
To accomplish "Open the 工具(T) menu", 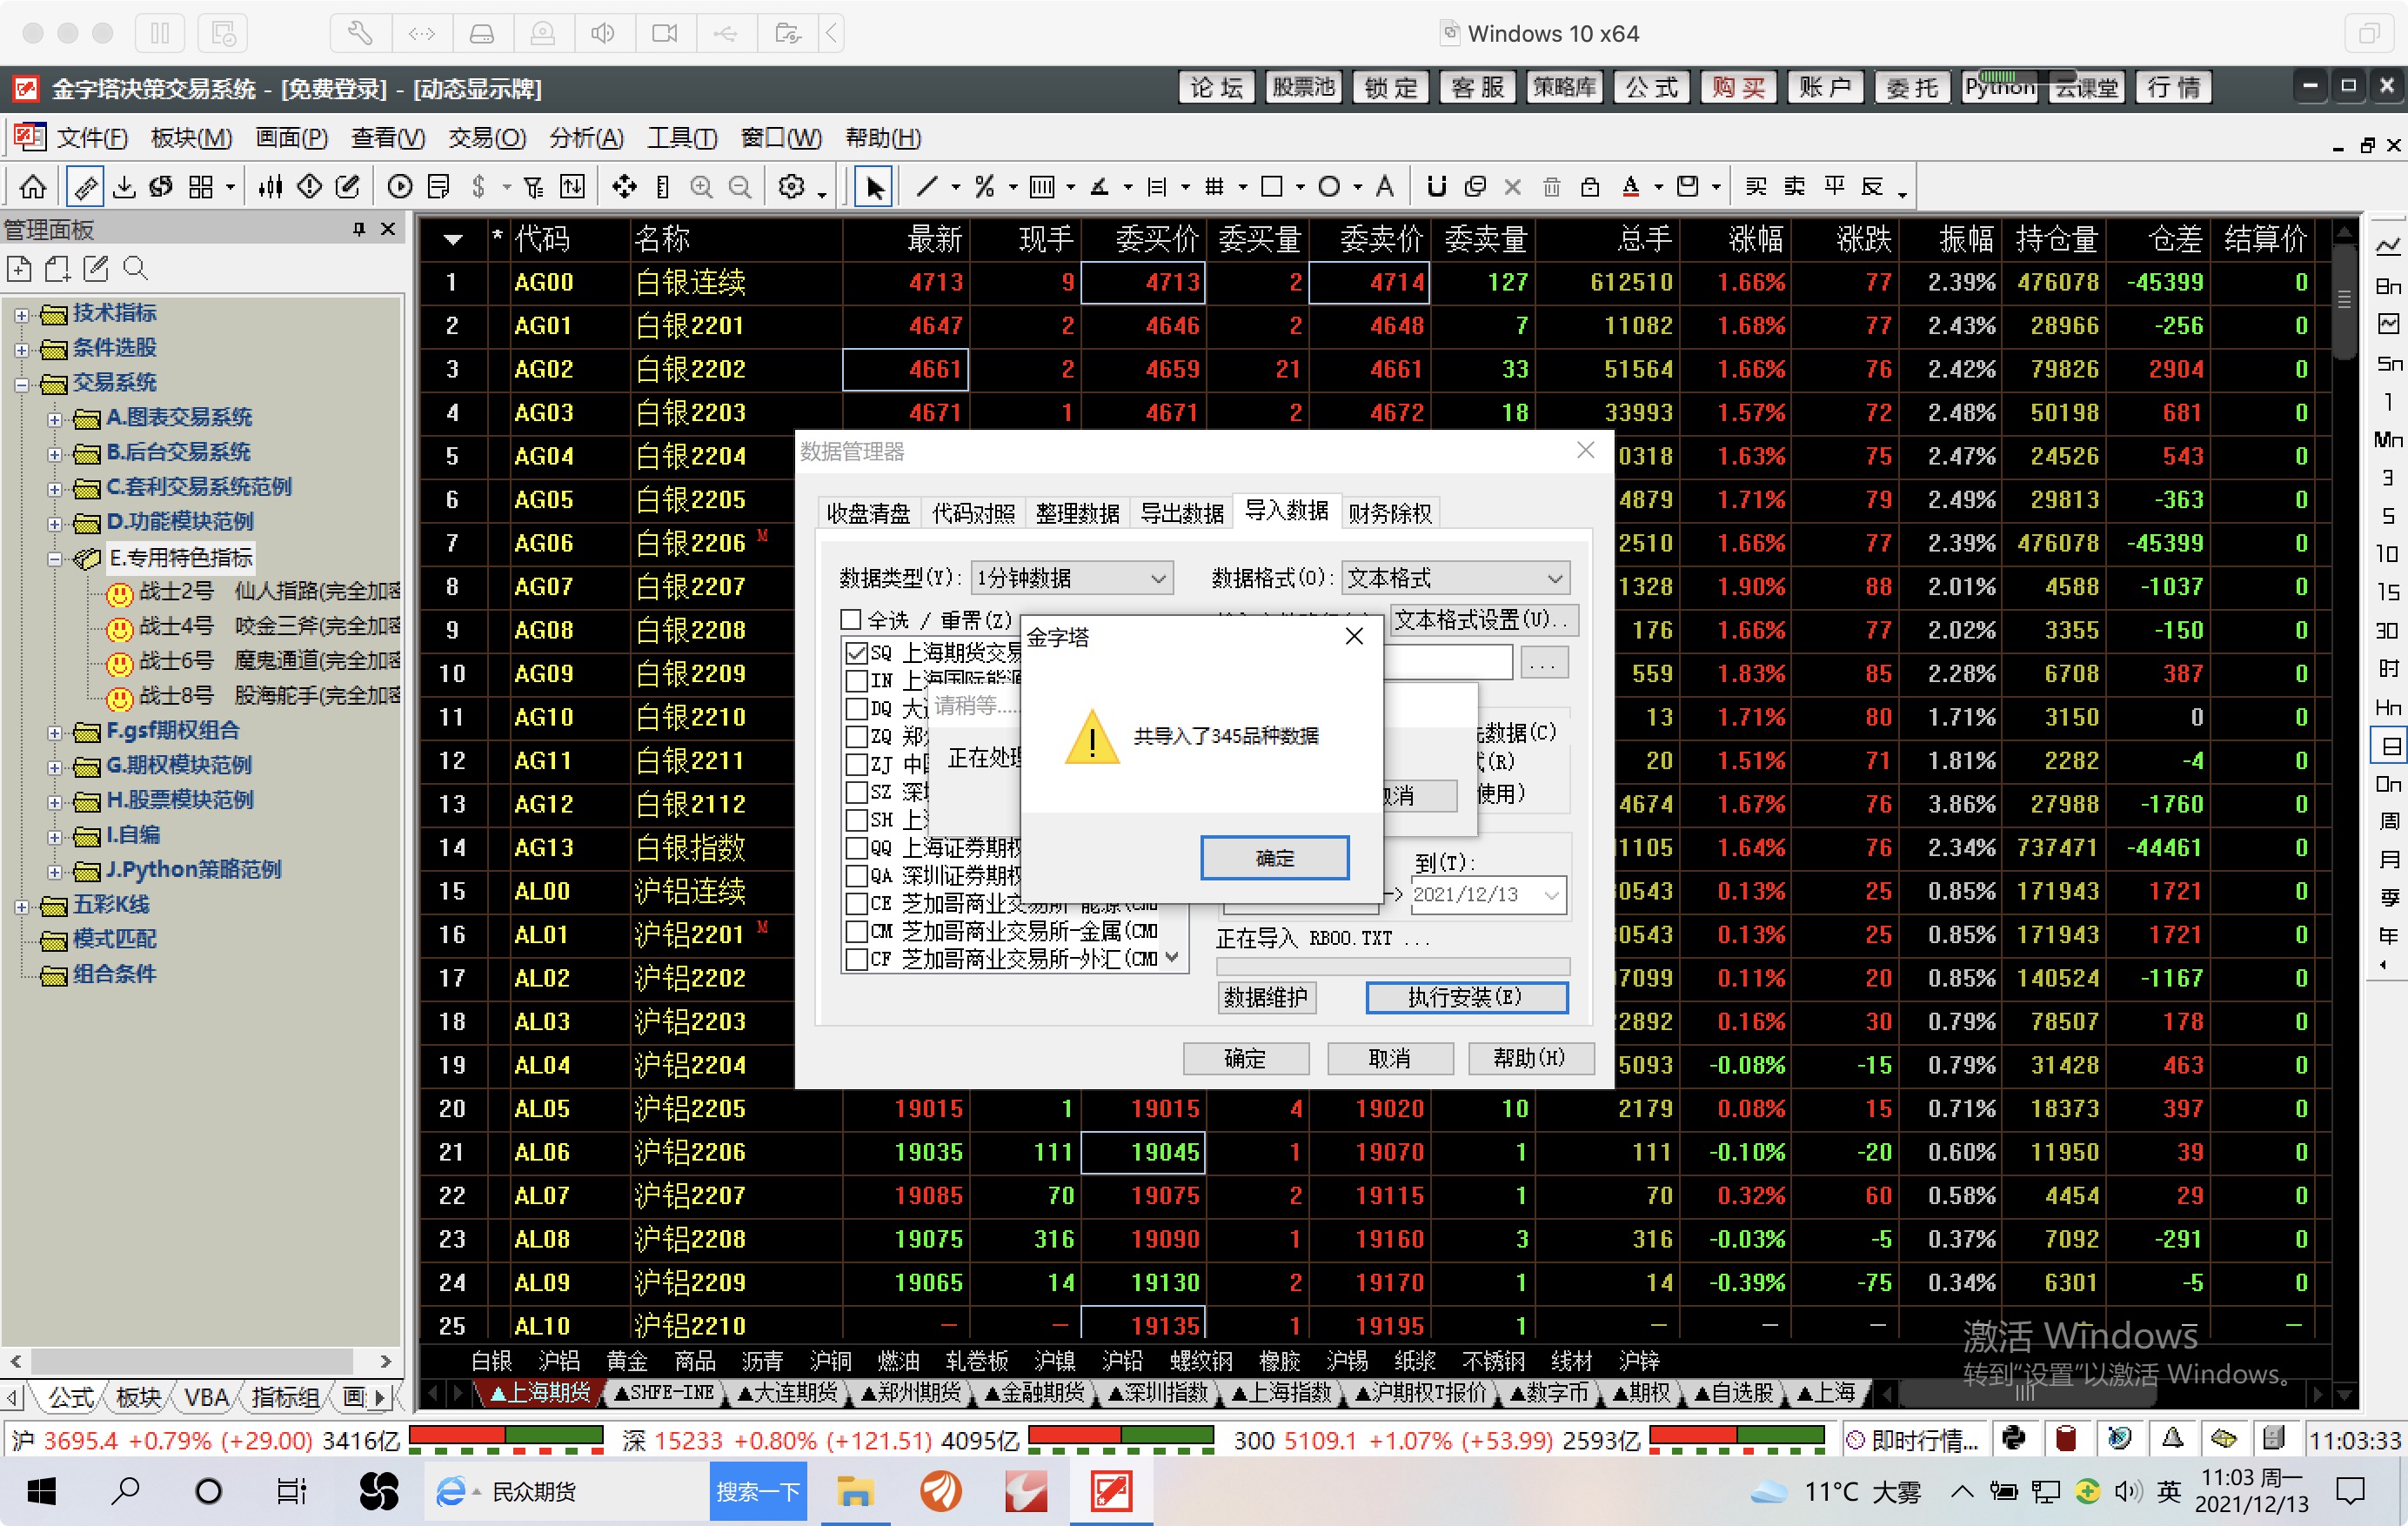I will pyautogui.click(x=682, y=138).
